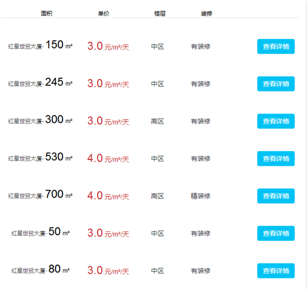
Task: View details for the 700 m² listing
Action: click(x=276, y=196)
